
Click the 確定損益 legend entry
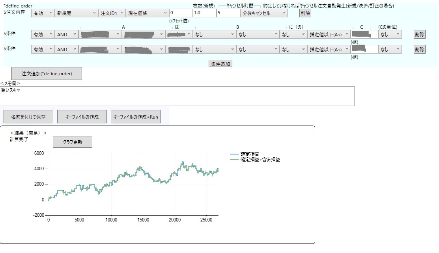[x=245, y=154]
